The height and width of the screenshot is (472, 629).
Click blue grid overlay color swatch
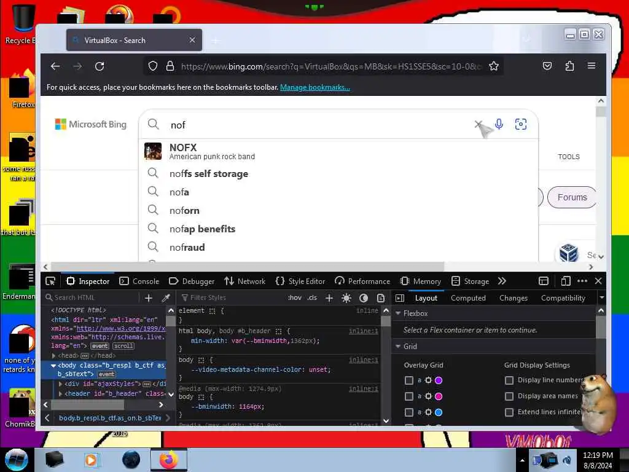click(x=439, y=412)
